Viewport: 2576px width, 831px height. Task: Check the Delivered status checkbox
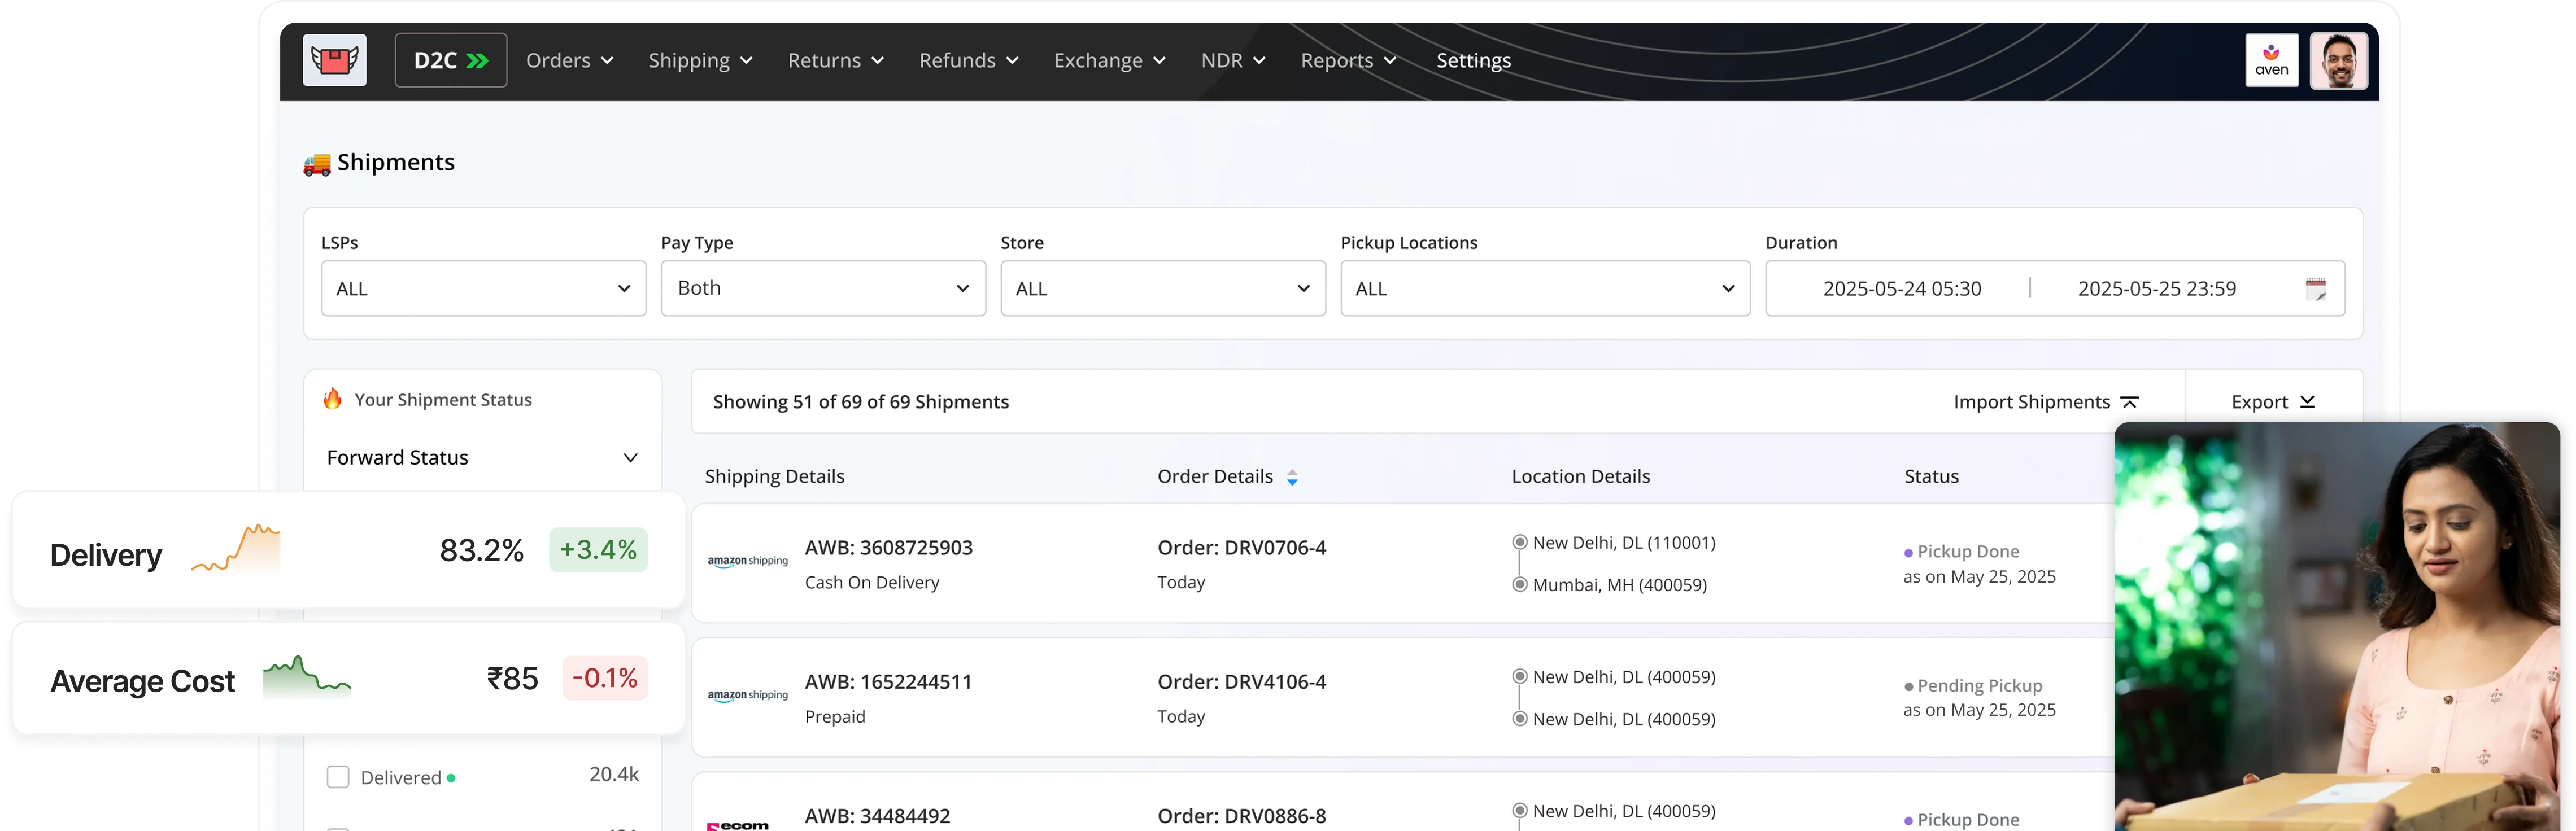(338, 777)
